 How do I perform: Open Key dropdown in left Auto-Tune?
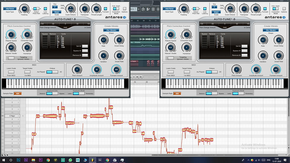[x=55, y=7]
